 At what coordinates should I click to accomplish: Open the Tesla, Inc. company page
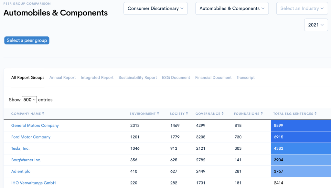20,148
